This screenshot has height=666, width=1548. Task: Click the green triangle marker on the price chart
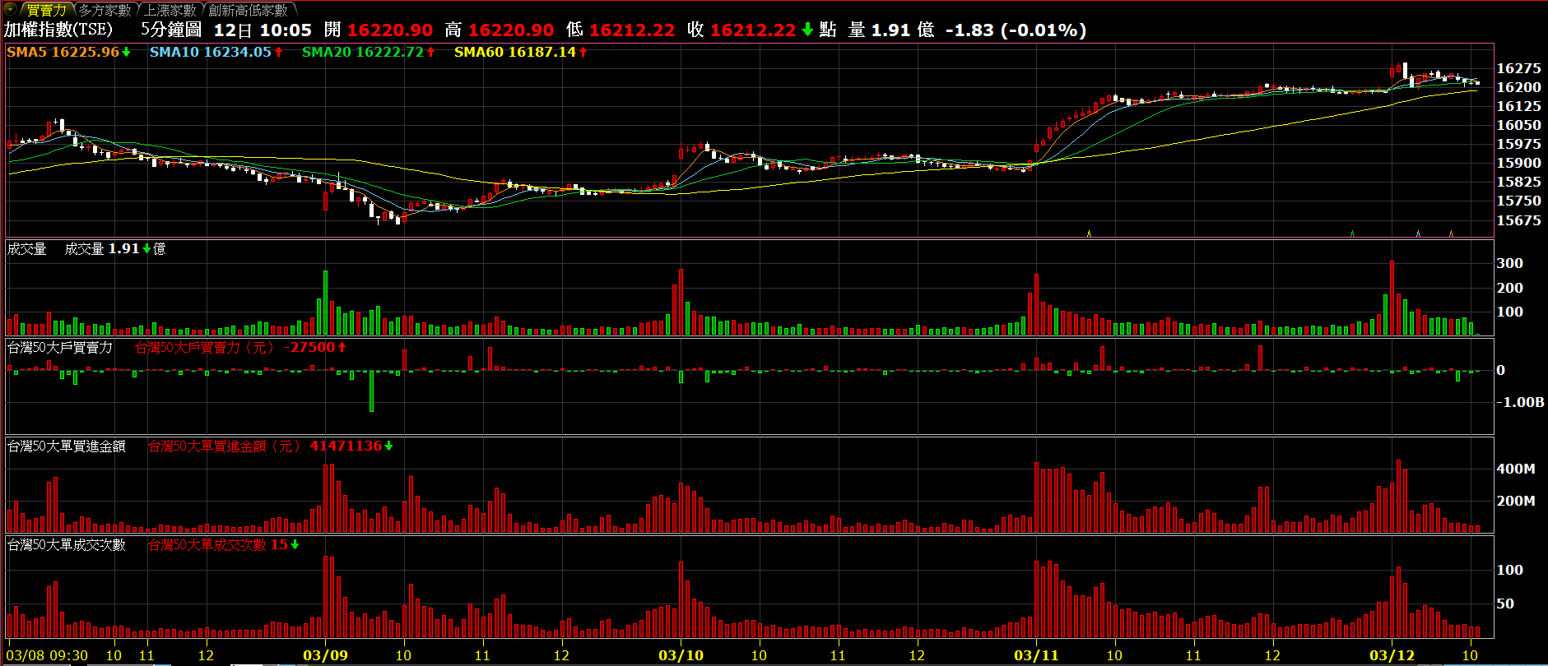tap(1352, 234)
